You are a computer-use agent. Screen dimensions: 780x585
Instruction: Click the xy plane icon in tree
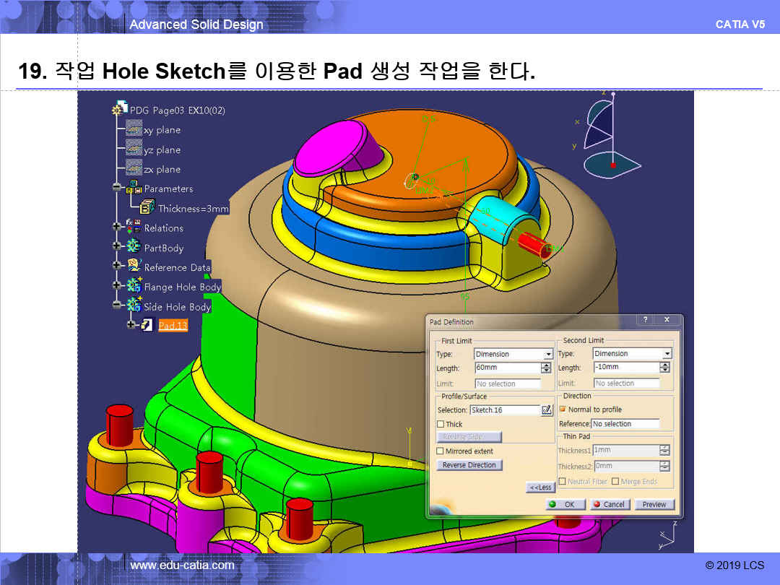(x=134, y=129)
